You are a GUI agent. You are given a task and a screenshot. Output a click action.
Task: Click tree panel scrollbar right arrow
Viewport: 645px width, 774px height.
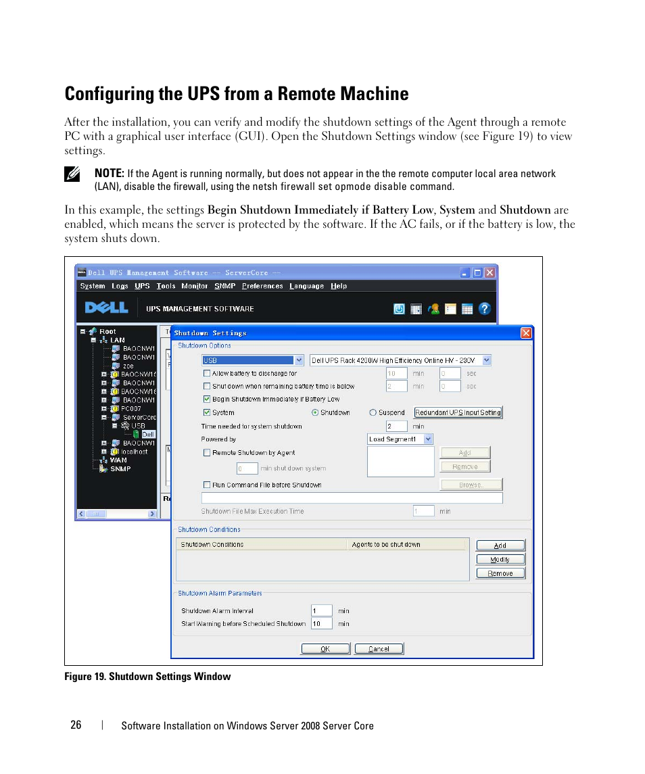[x=152, y=514]
